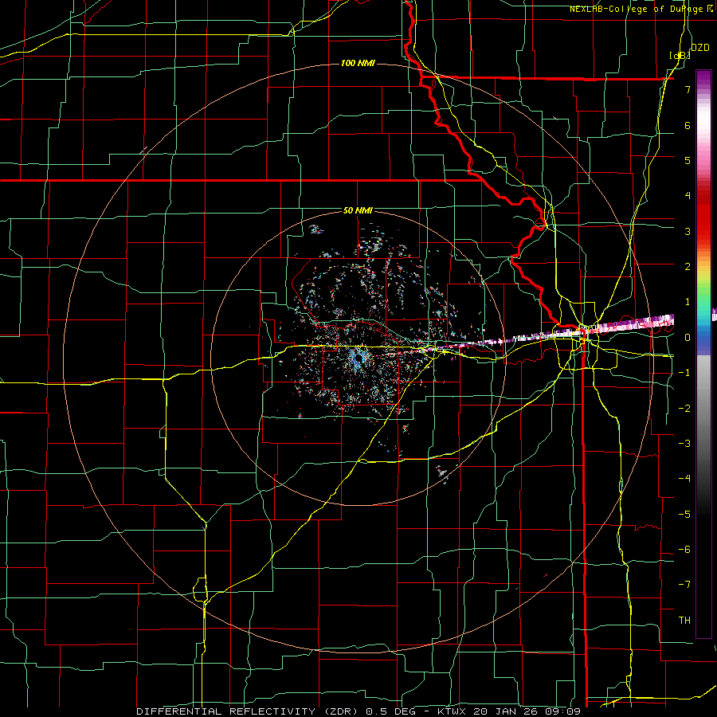The width and height of the screenshot is (717, 717).
Task: Click the 1 dB value on color scale
Action: tap(688, 302)
